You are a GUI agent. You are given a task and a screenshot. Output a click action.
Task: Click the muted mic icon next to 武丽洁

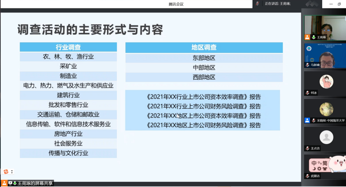[307, 176]
